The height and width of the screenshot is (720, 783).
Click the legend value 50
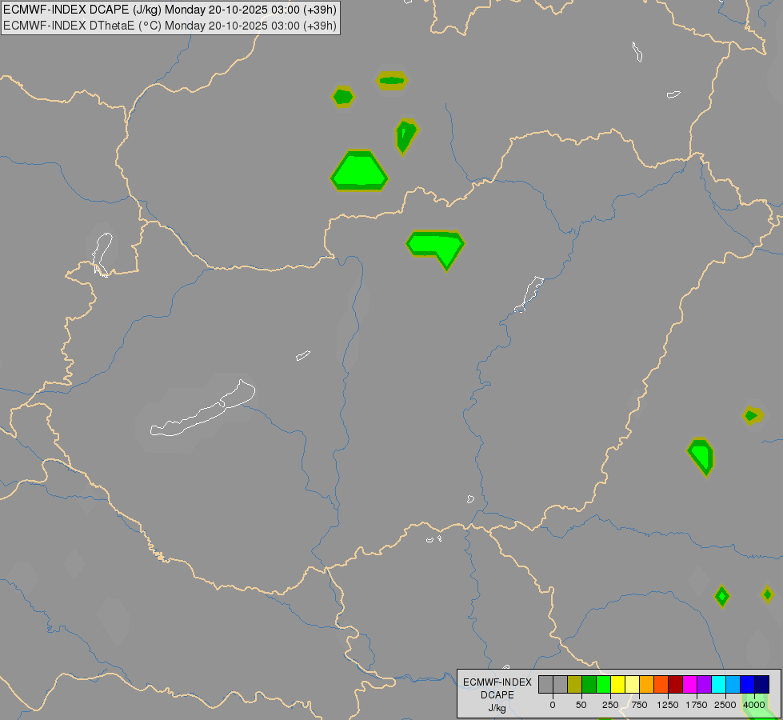tap(581, 705)
